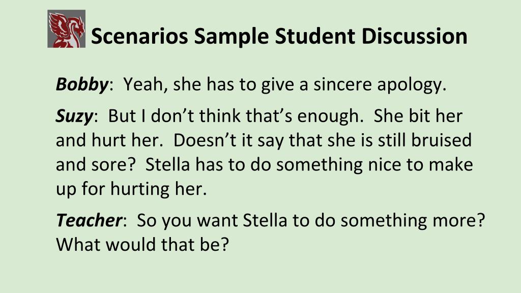Viewport: 521px width, 293px height.
Task: Click the words 'bruised' in Suzy's line
Action: (442, 140)
